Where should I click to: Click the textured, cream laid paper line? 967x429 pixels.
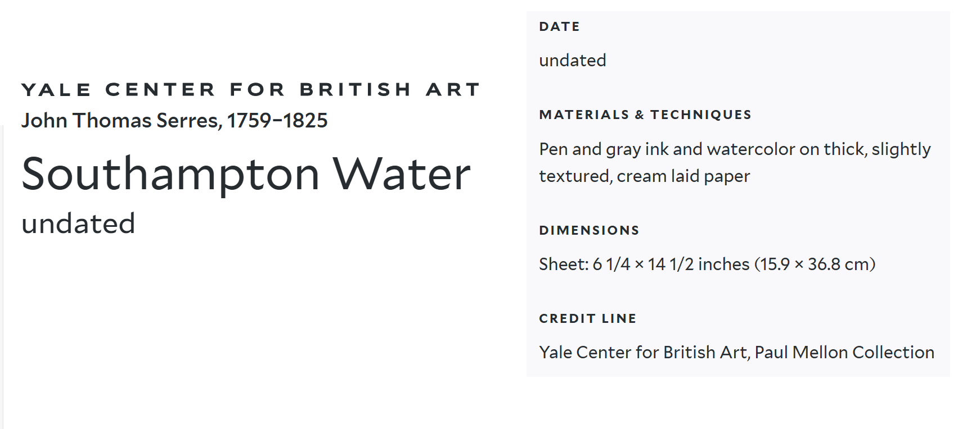pos(644,176)
